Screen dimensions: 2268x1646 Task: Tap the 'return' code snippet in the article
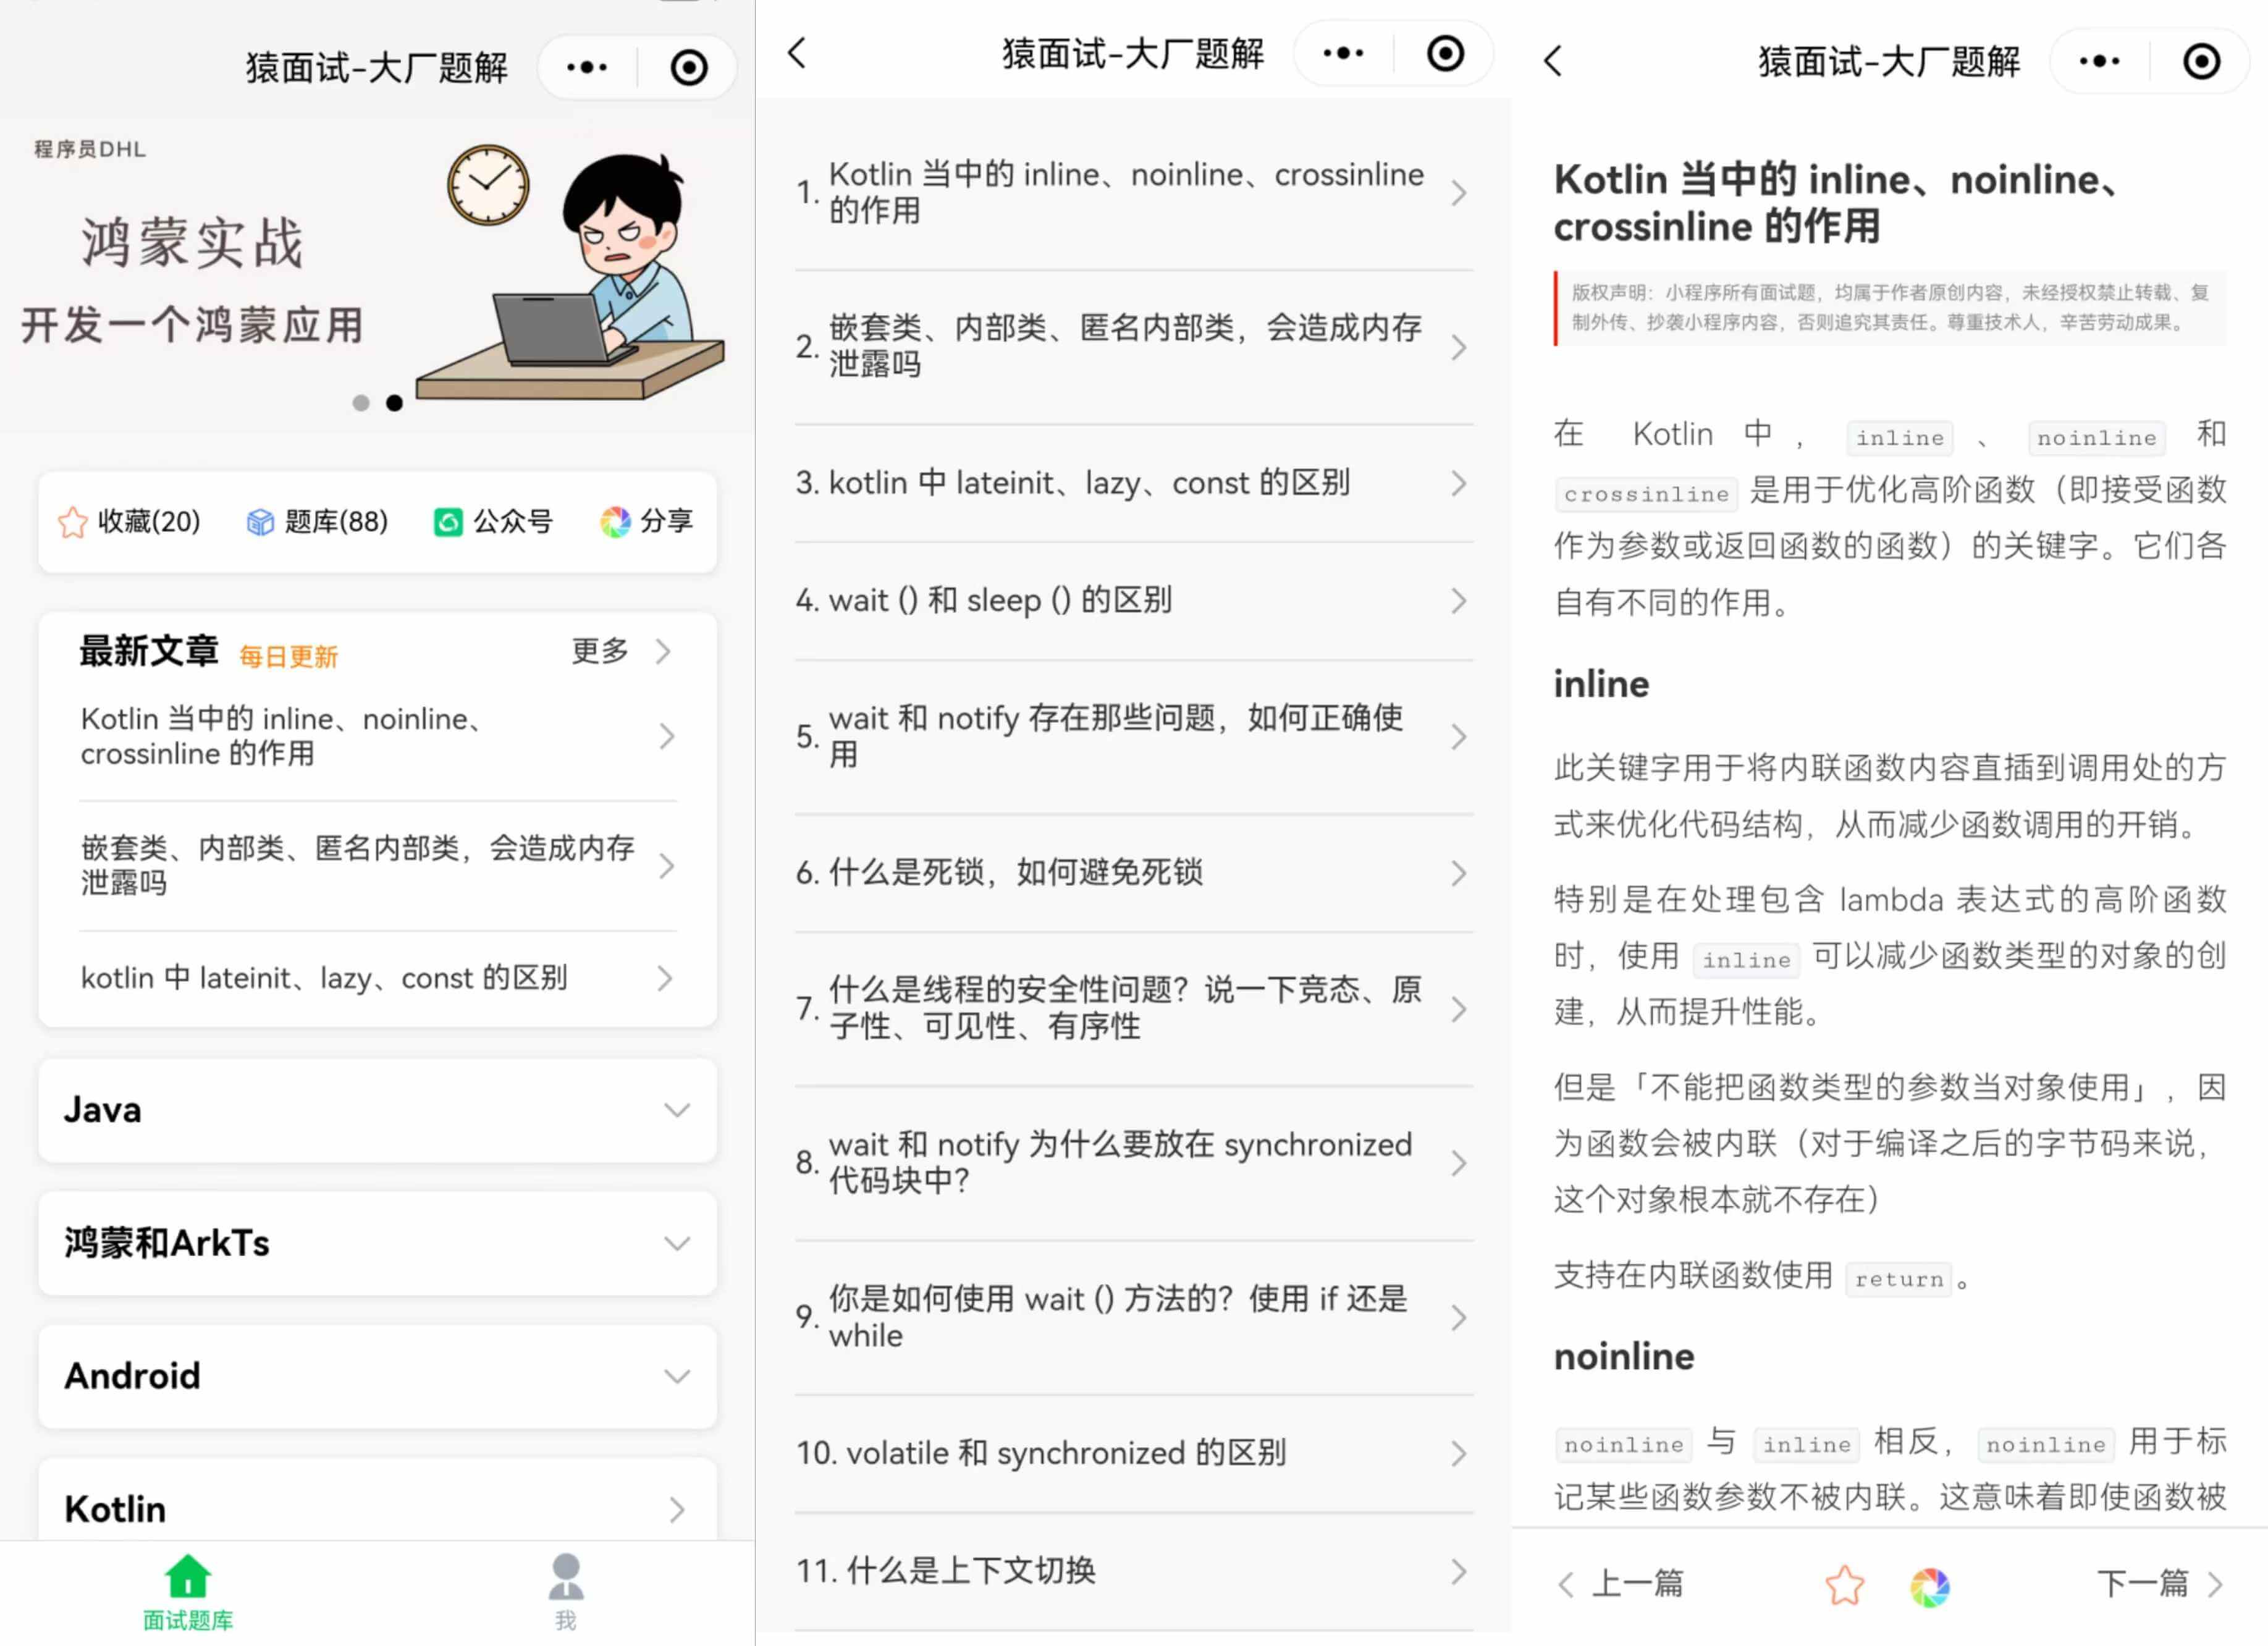1898,1279
